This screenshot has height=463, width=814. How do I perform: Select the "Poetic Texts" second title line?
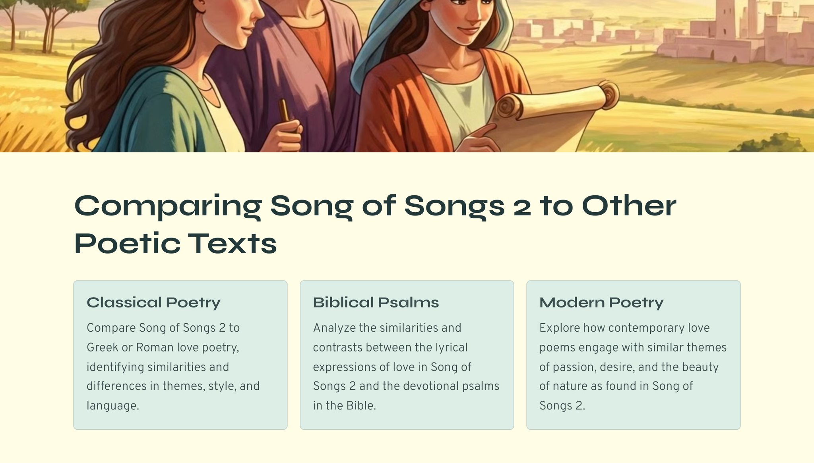(175, 243)
